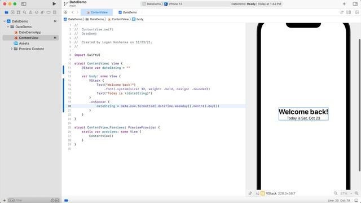Image resolution: width=361 pixels, height=203 pixels.
Task: Select the DateDemo project root row
Action: pos(30,21)
